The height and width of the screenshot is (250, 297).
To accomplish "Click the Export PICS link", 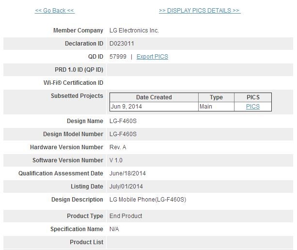I will 152,57.
